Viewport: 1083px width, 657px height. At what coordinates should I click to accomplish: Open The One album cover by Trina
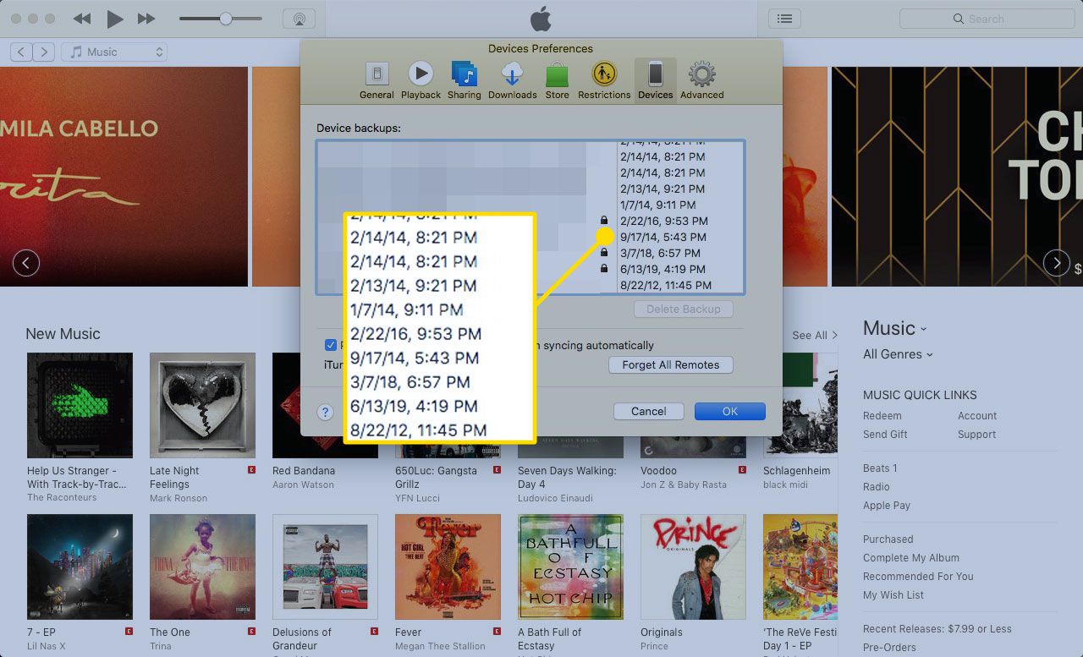[x=202, y=567]
